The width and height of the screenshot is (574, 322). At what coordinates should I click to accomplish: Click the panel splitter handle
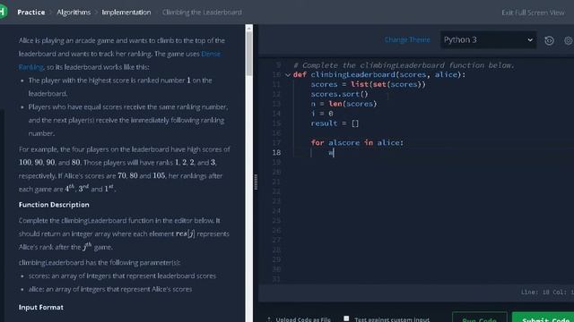point(256,182)
